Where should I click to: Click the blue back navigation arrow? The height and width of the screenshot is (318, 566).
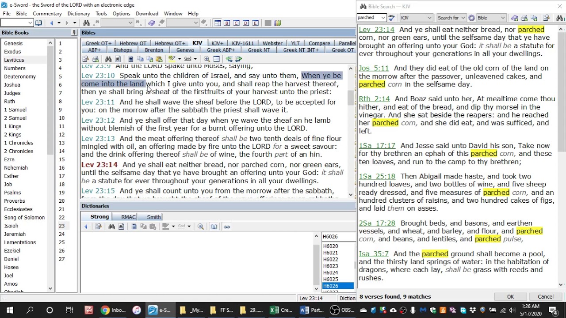point(52,23)
